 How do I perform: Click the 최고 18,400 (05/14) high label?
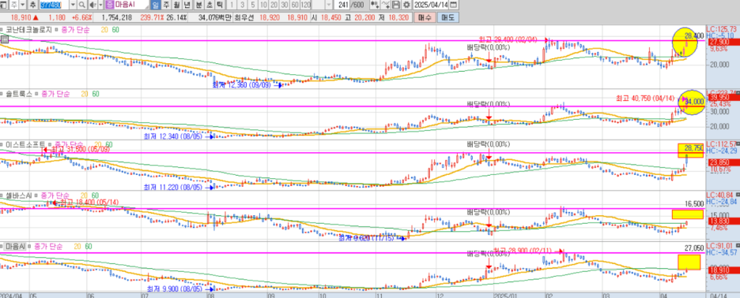pyautogui.click(x=89, y=203)
